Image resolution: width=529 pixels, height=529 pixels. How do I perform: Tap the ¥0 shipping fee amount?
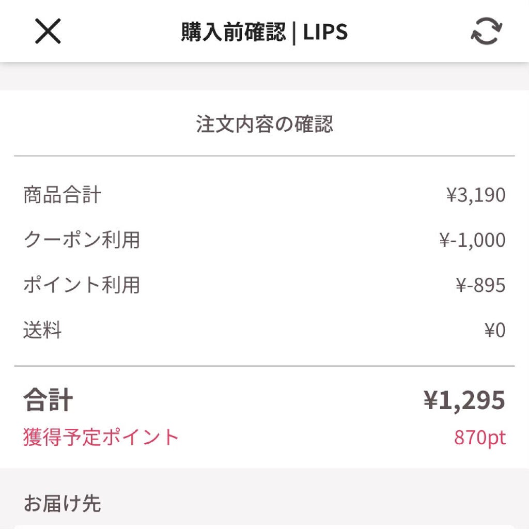(495, 330)
